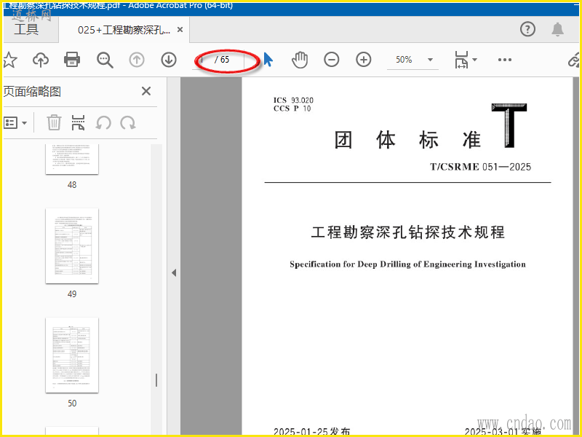Switch to the 025+工程勘察深孔 document tab
582x437 pixels.
click(x=124, y=30)
